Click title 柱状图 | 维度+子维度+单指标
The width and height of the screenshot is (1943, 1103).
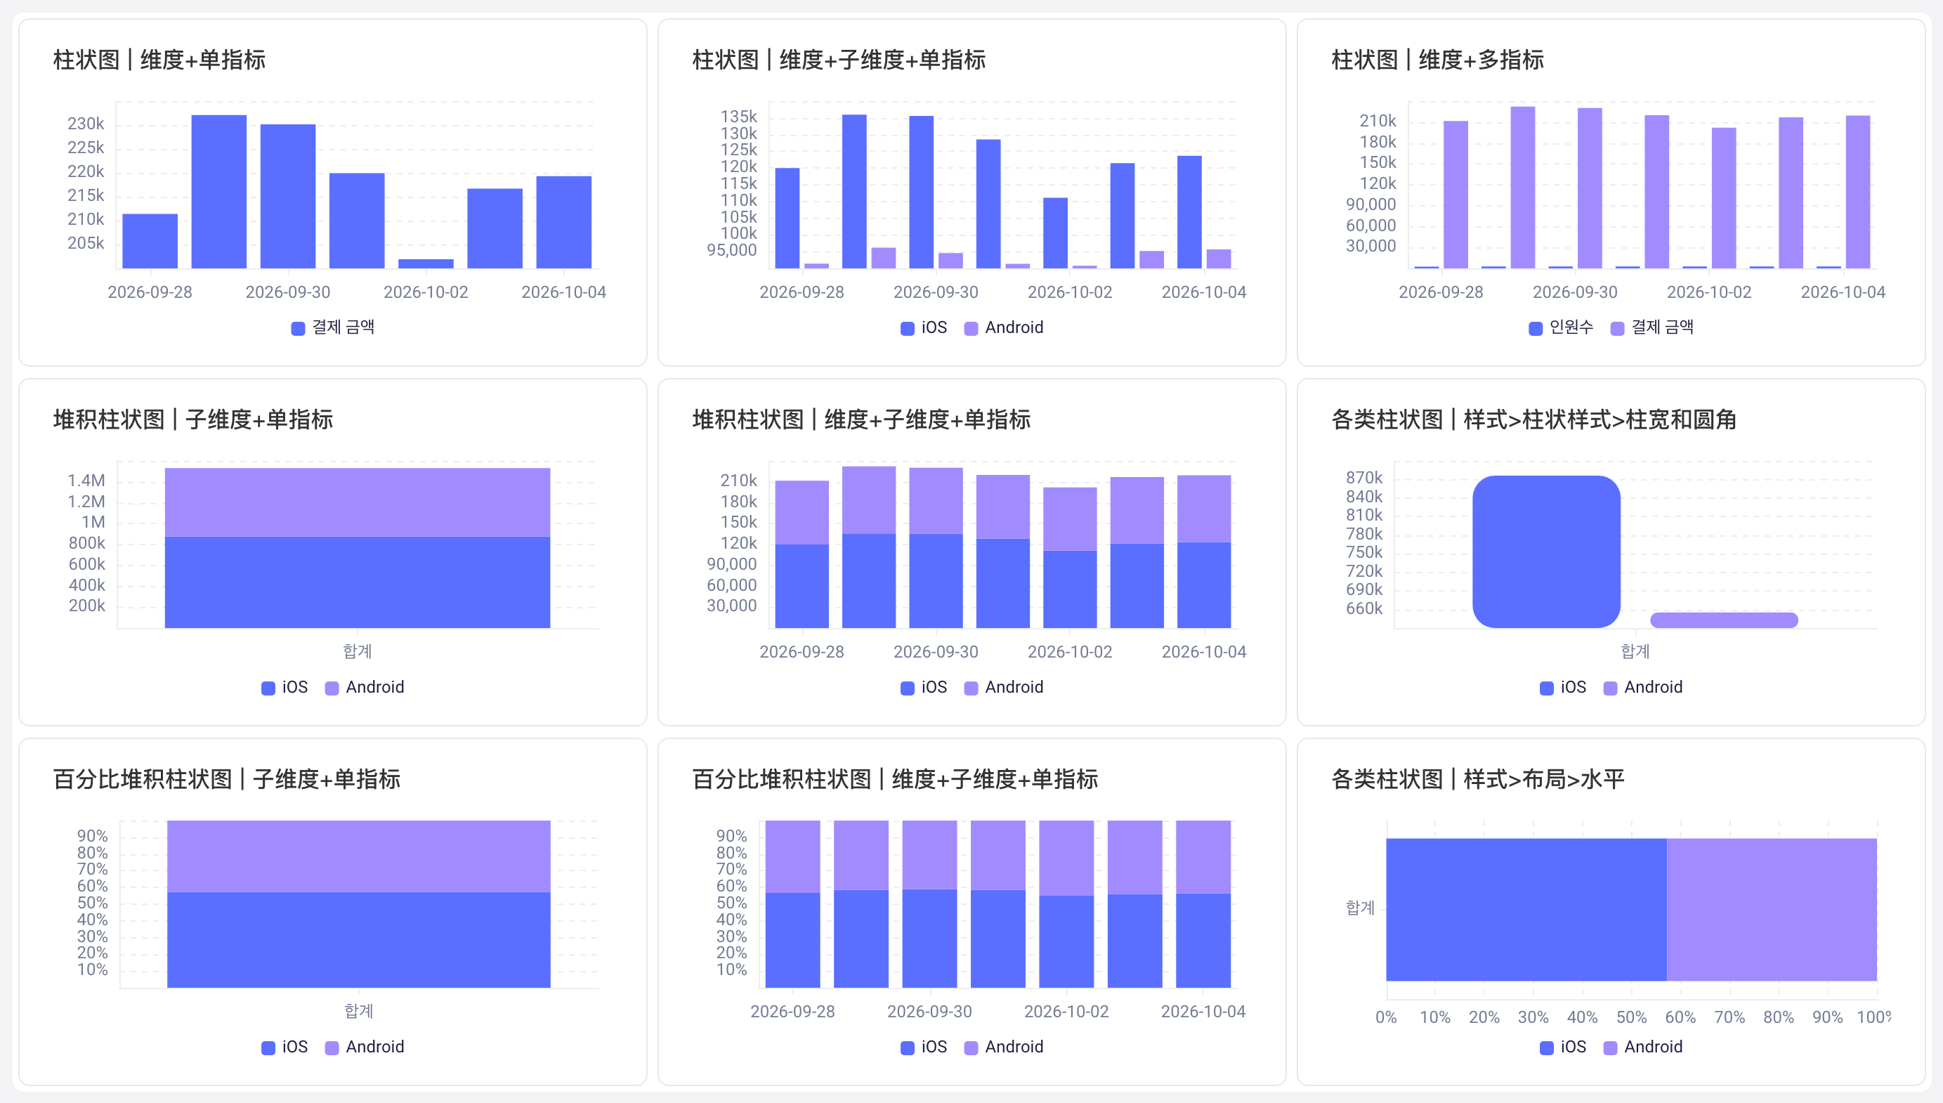point(839,60)
